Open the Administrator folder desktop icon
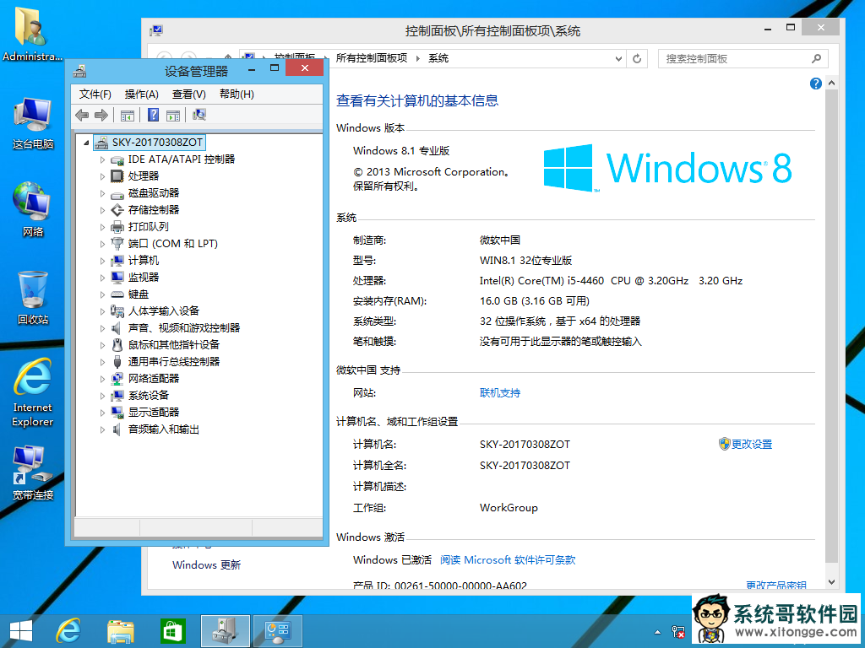Screen dimensions: 865x648 31,33
